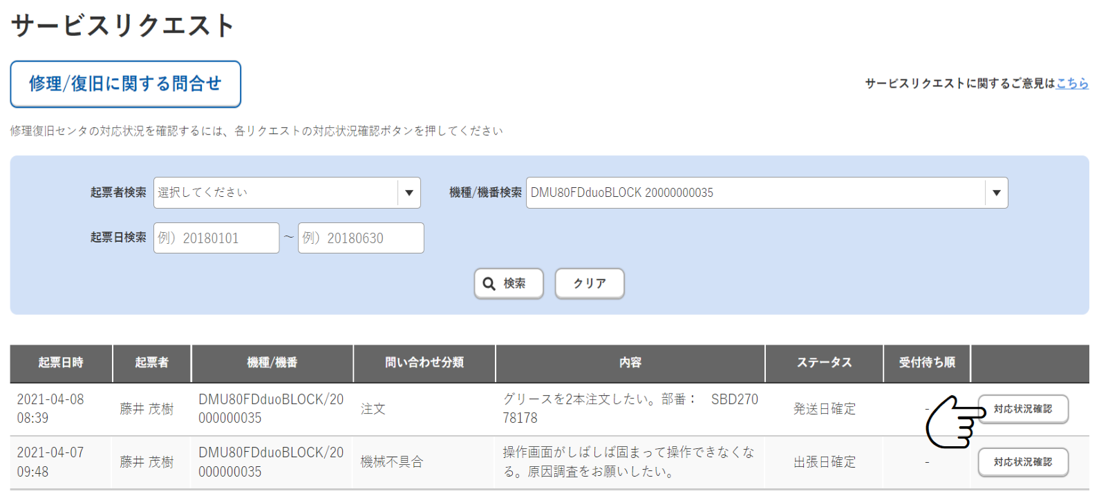
Task: Click the 起票者 column header
Action: (x=151, y=363)
